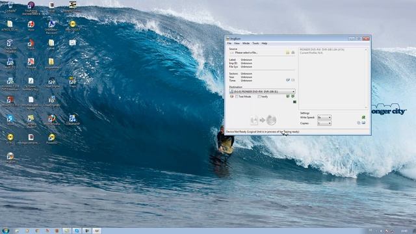Open the Mode menu in ImgBurn
Viewport: 416px width, 234px height.
pos(246,44)
